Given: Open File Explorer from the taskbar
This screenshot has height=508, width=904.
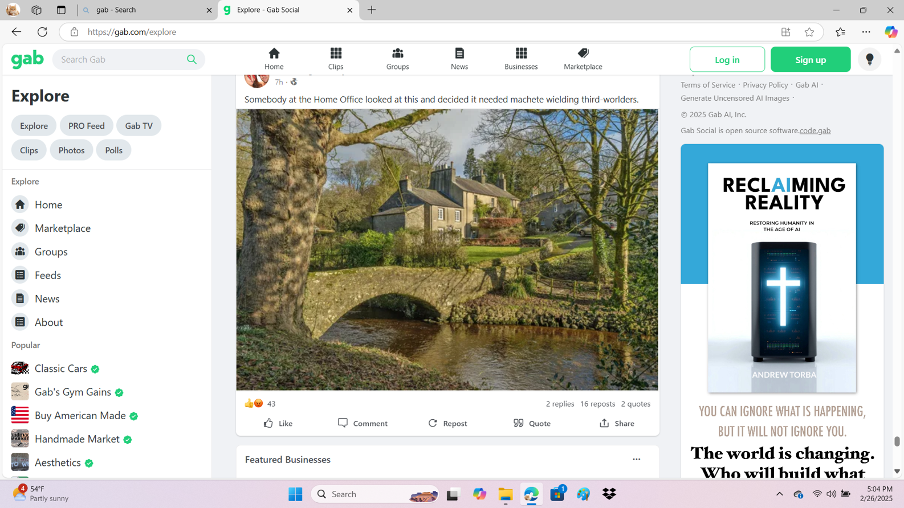Looking at the screenshot, I should 505,494.
